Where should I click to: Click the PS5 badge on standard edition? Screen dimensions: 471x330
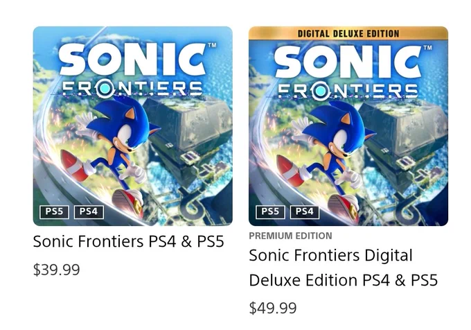coord(54,212)
